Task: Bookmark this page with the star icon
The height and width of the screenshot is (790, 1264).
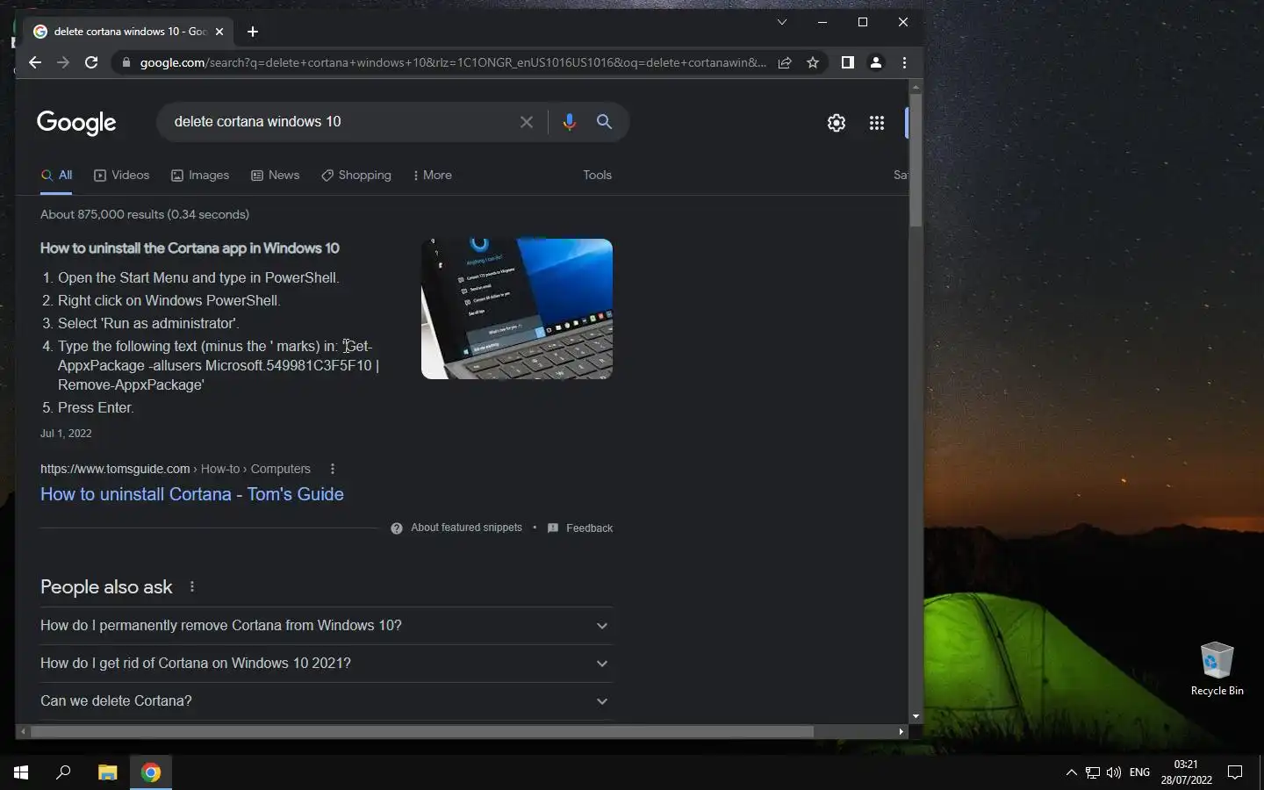Action: tap(813, 62)
